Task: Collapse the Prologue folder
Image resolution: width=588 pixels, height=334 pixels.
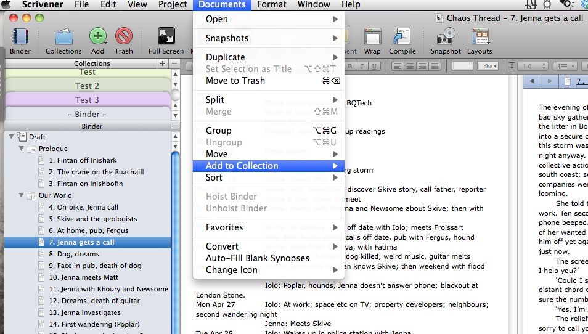Action: point(21,149)
